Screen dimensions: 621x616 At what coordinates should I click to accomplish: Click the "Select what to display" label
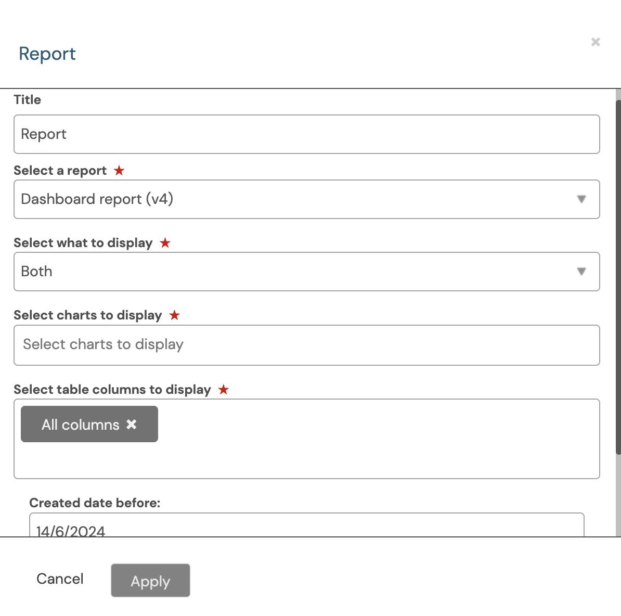[83, 242]
